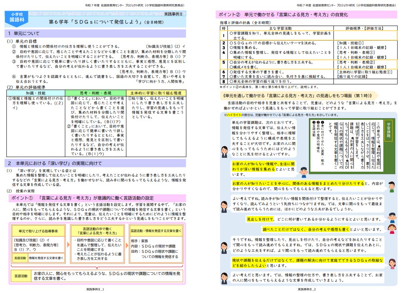Image resolution: width=404 pixels, height=293 pixels.
Task: Click the yellow highlighted 見出しを付けて text
Action: 260,219
